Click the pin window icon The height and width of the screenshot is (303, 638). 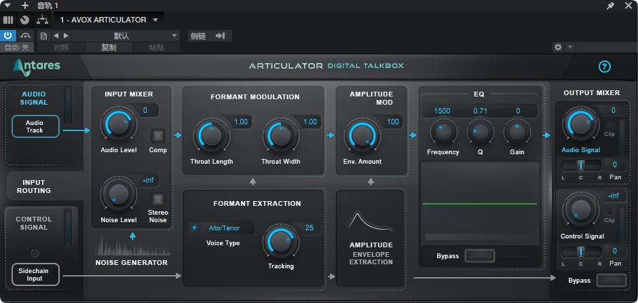point(610,5)
